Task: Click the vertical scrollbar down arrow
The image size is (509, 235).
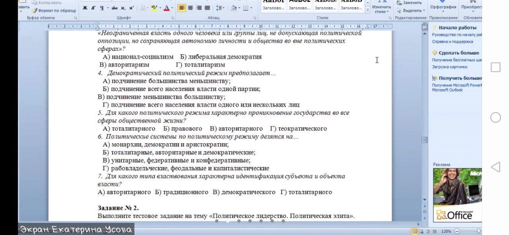Action: [424, 200]
